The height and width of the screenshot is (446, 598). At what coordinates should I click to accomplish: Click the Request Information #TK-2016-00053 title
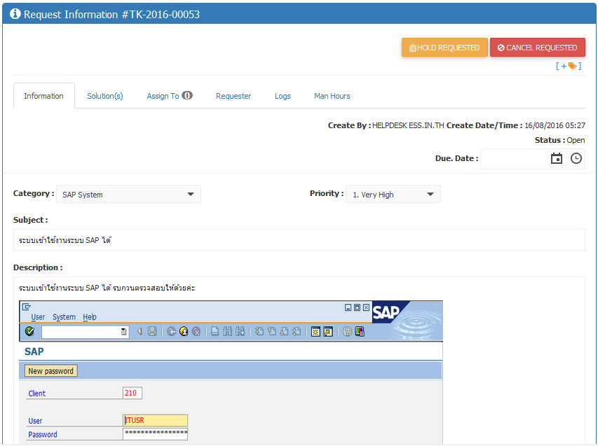coord(111,15)
